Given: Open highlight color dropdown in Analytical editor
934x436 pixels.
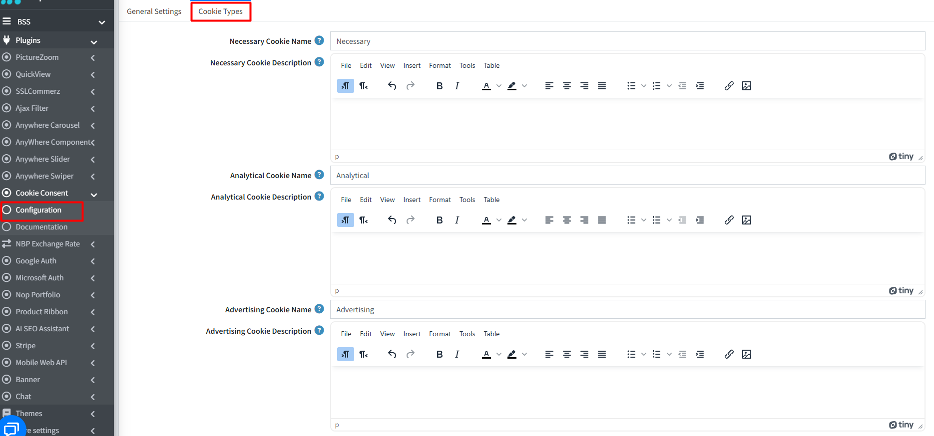Looking at the screenshot, I should 524,220.
